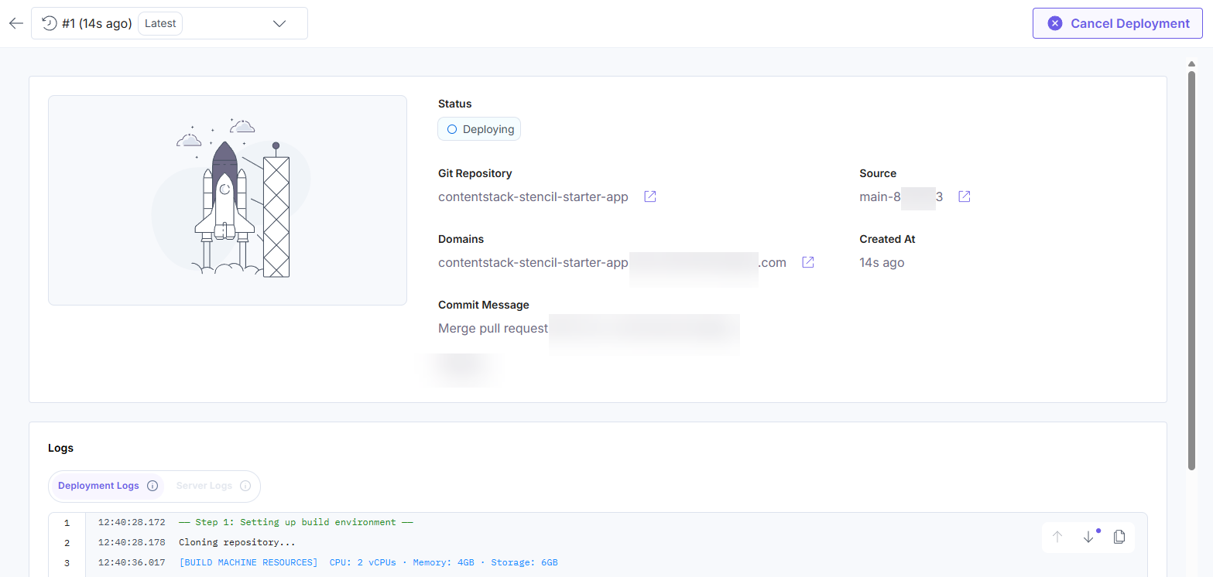Click the info icon beside Server Logs
This screenshot has height=577, width=1213.
click(246, 486)
